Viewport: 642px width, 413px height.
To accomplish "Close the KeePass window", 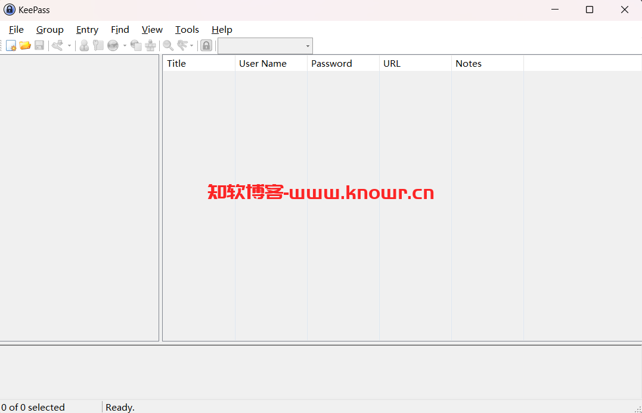I will pyautogui.click(x=624, y=10).
